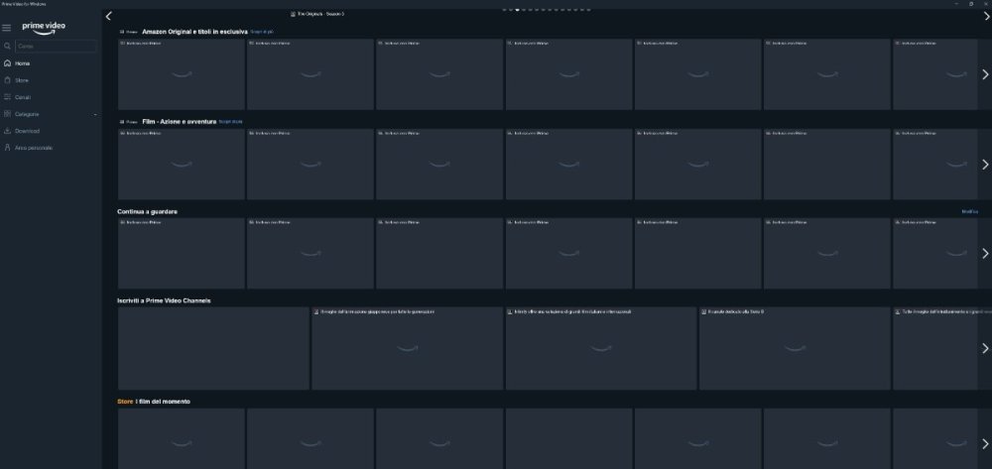Advance the Store I film del momento row arrow

(x=985, y=444)
